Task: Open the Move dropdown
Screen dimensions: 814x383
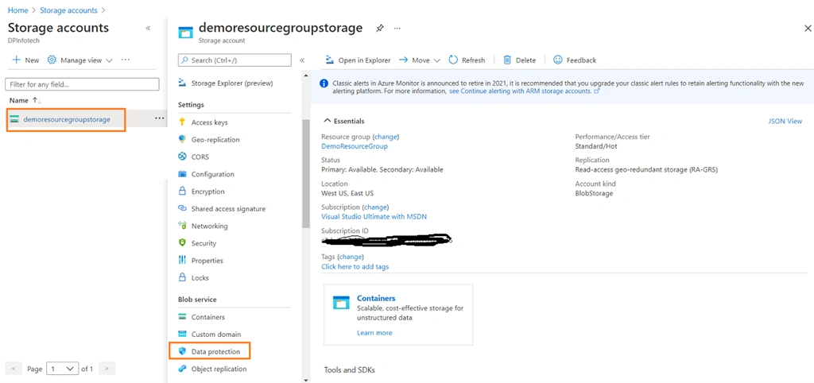Action: [x=420, y=60]
